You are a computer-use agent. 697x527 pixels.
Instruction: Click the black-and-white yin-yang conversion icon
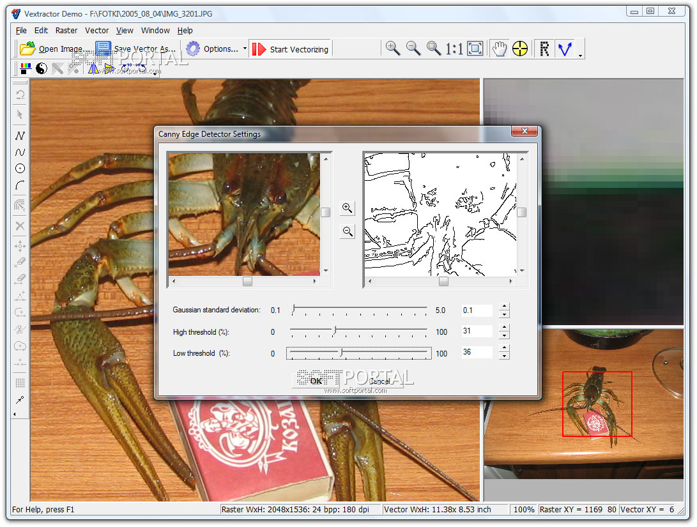(42, 68)
